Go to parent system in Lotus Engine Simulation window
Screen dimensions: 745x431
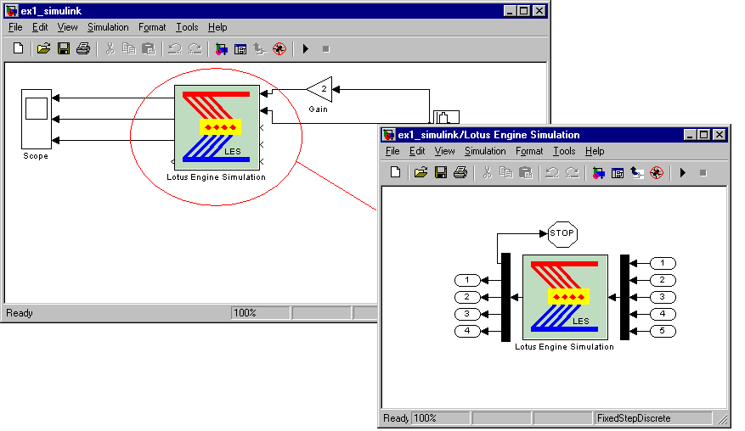(636, 173)
